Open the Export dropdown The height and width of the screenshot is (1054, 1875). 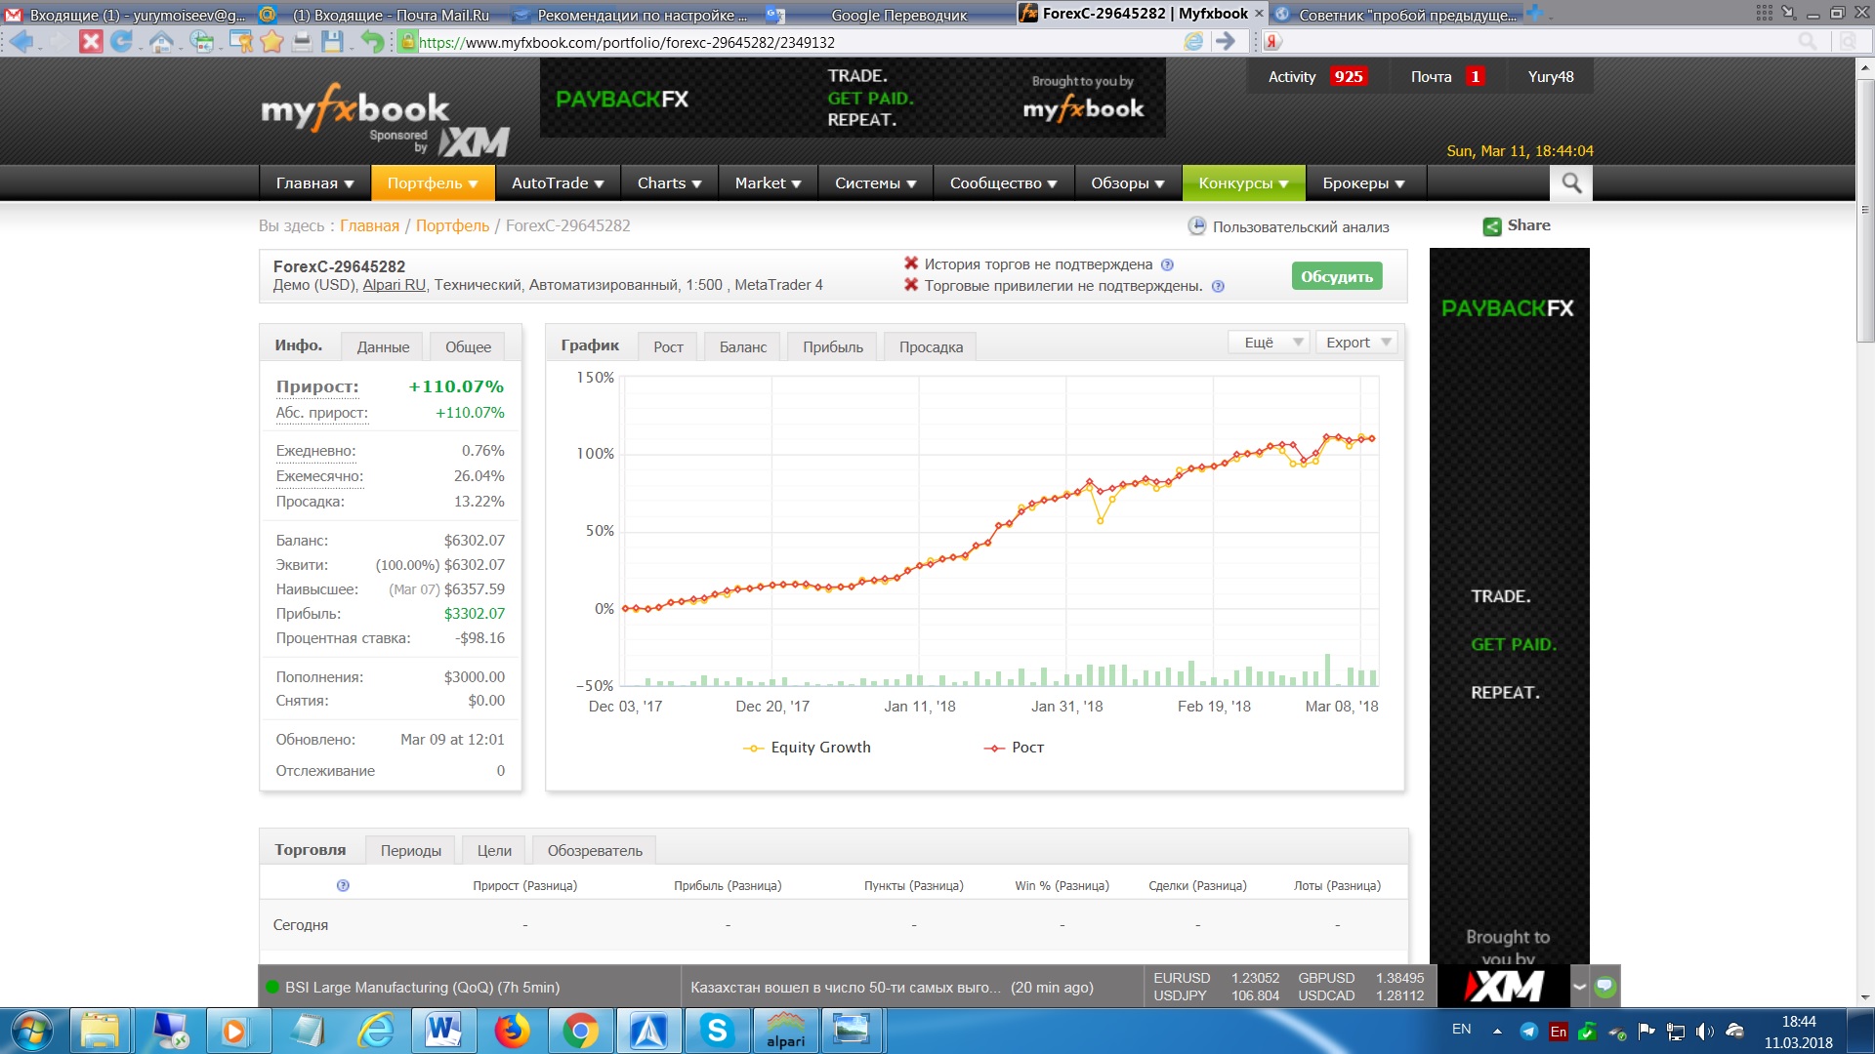1357,343
